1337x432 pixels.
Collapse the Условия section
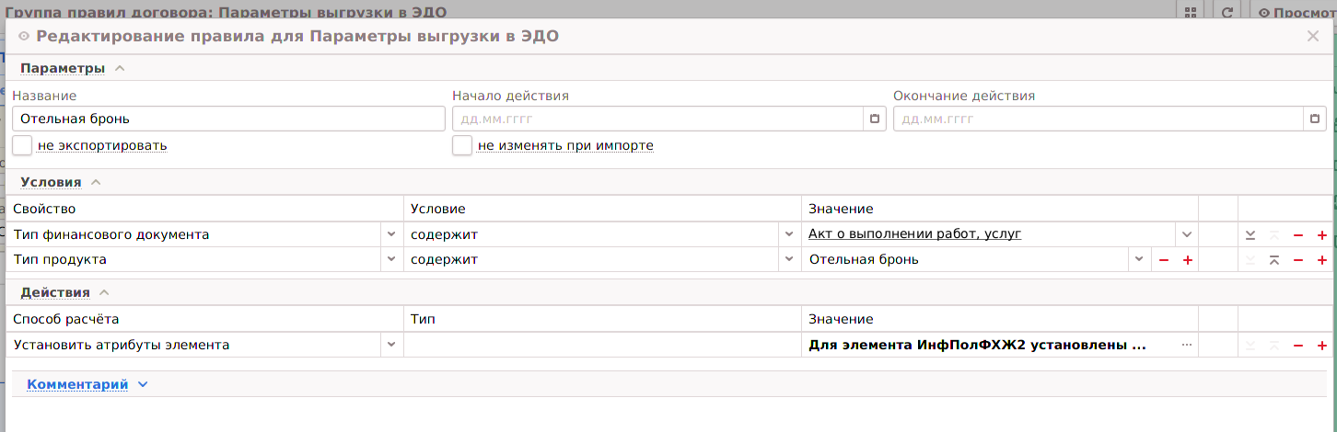click(96, 182)
